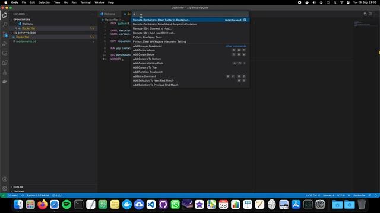Click the notifications bell in status bar
This screenshot has width=380, height=213.
[376, 195]
